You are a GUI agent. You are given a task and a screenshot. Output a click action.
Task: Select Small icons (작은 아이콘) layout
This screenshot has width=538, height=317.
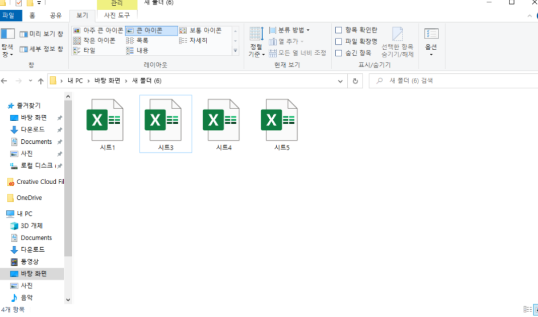(95, 40)
